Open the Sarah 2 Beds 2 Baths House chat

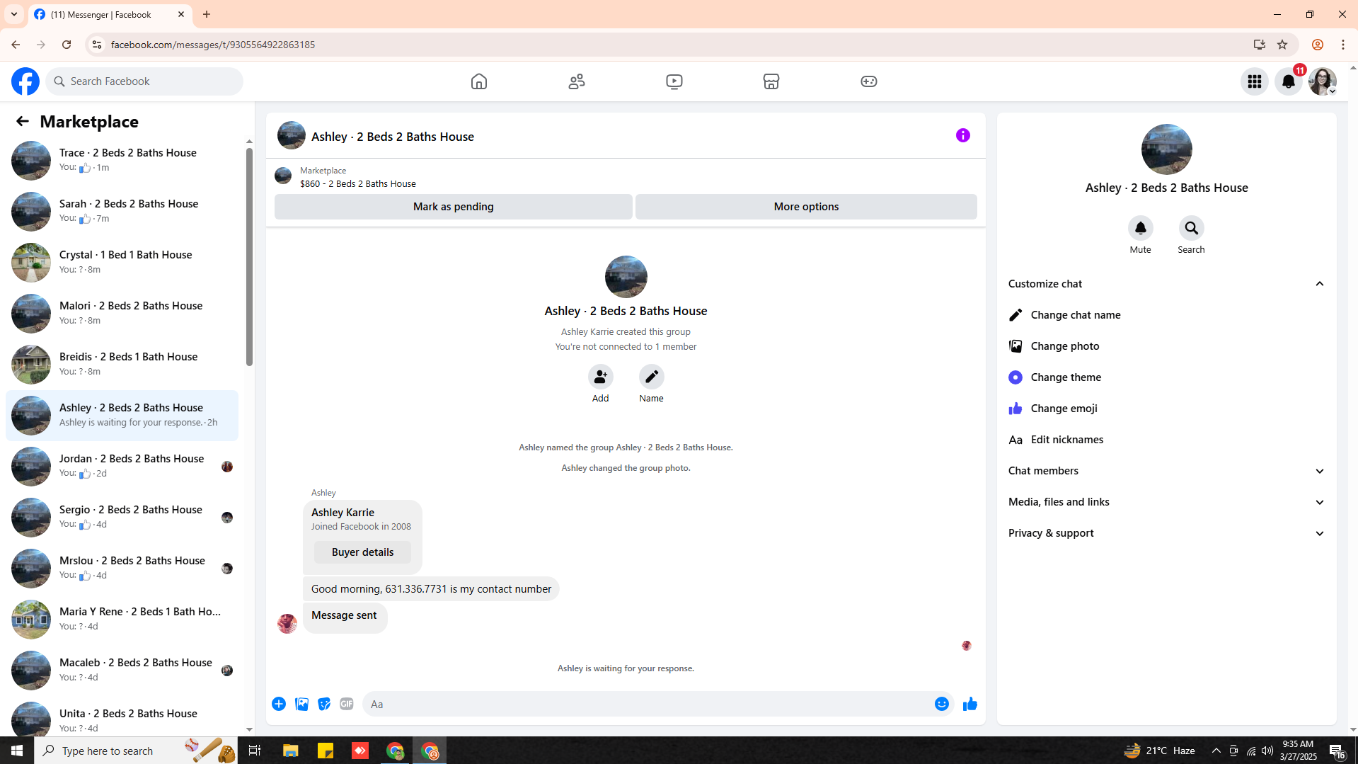point(122,211)
